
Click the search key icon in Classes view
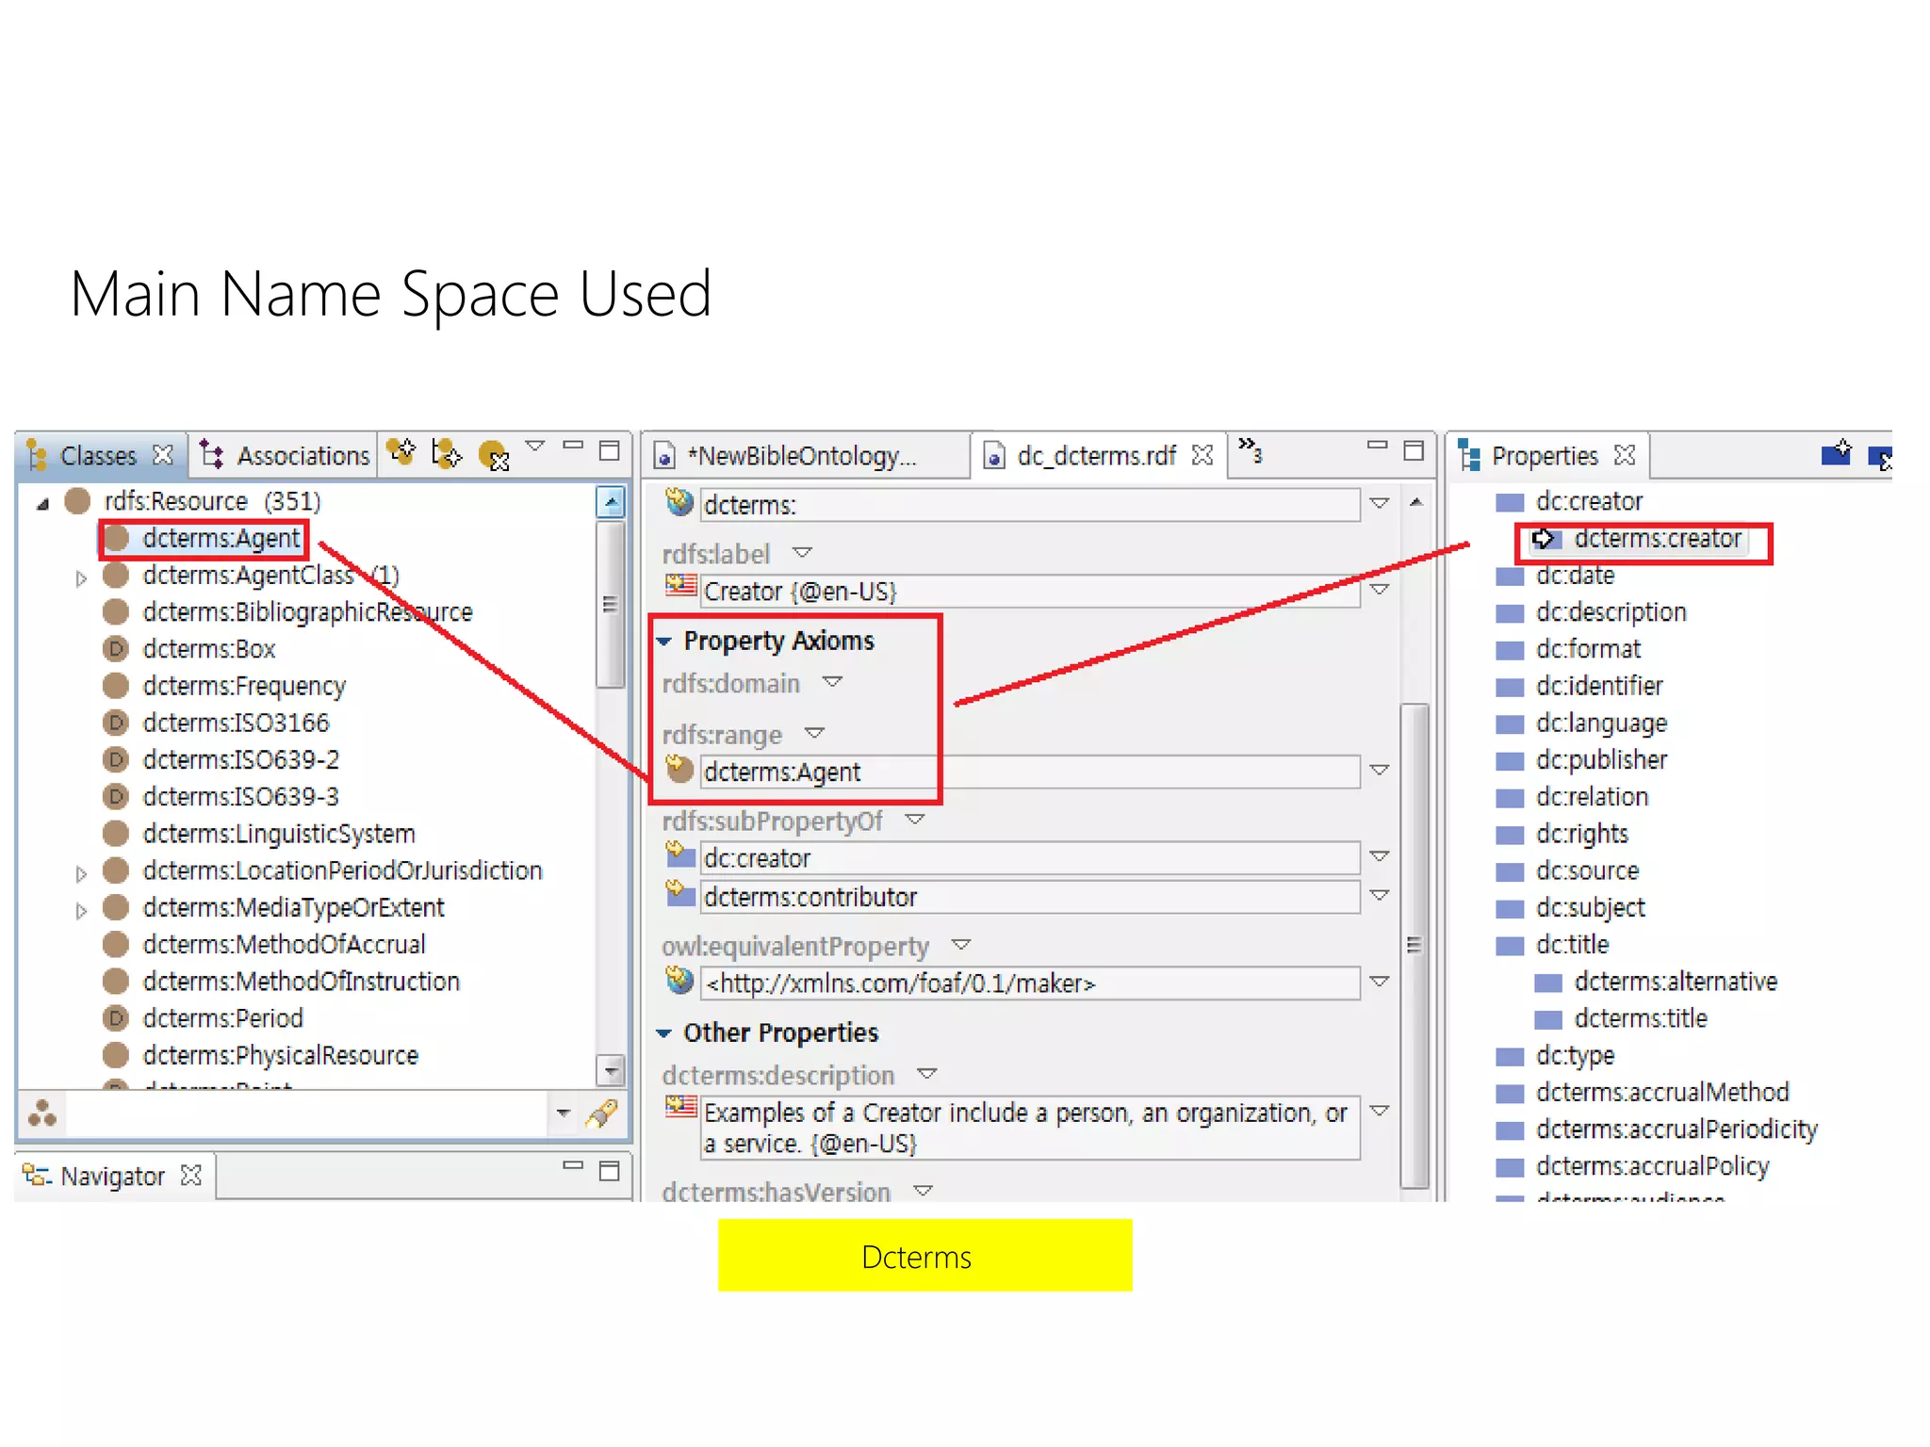tap(601, 1114)
